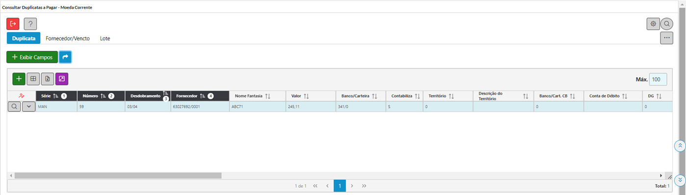Select the Contabiliza cell showing S

404,106
